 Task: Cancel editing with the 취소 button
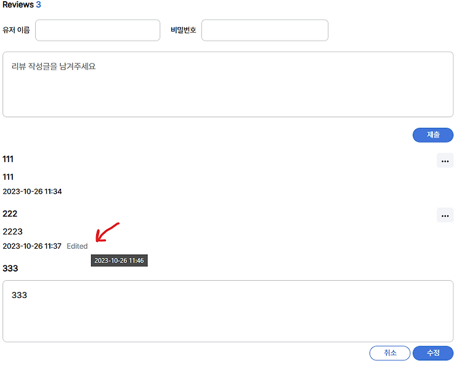tap(390, 353)
